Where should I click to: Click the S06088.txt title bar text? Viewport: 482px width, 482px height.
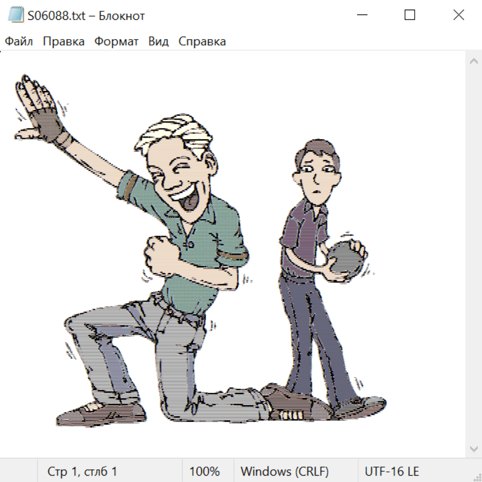click(x=86, y=16)
